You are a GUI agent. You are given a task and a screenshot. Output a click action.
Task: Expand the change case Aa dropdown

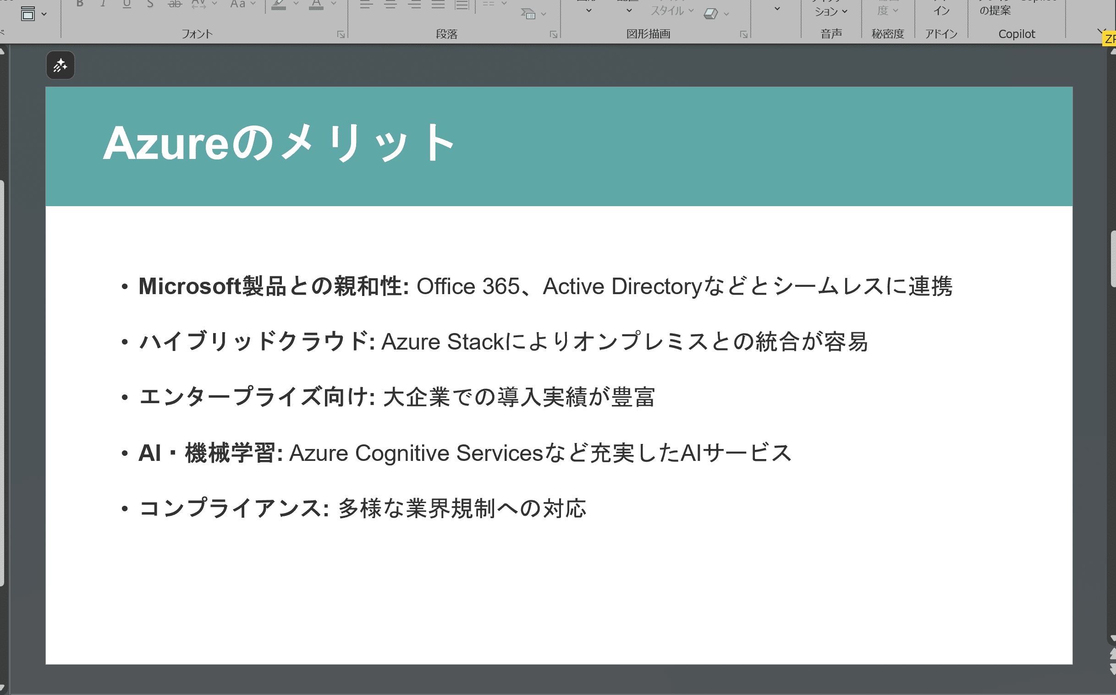pyautogui.click(x=253, y=4)
